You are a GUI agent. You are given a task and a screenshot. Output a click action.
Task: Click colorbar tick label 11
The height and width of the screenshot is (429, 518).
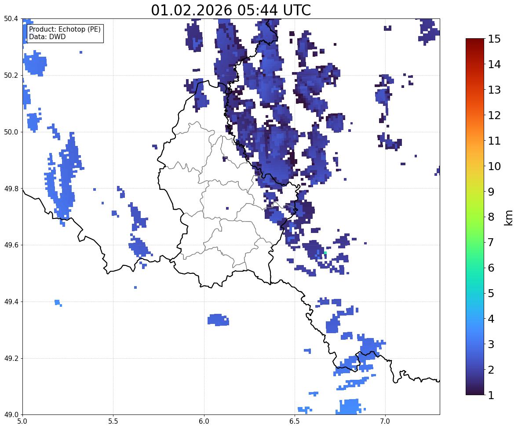coord(494,141)
